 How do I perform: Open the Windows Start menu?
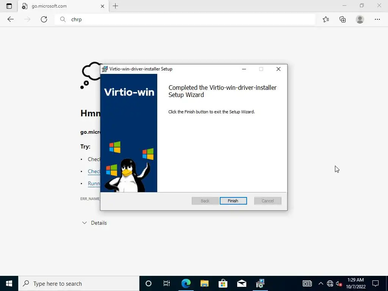pos(9,283)
